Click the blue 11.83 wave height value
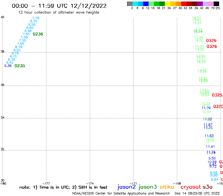 (x=209, y=136)
